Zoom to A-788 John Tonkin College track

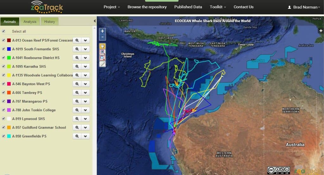(77, 110)
